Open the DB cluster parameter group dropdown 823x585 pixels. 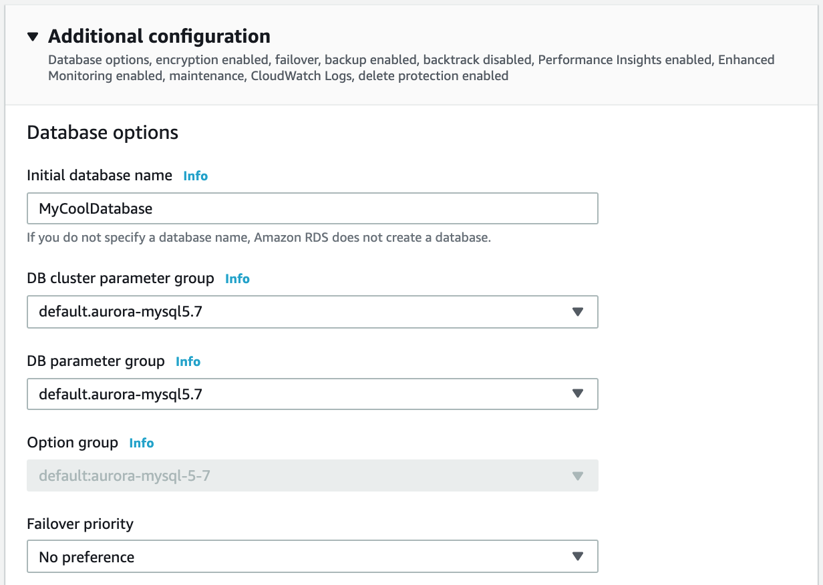313,312
